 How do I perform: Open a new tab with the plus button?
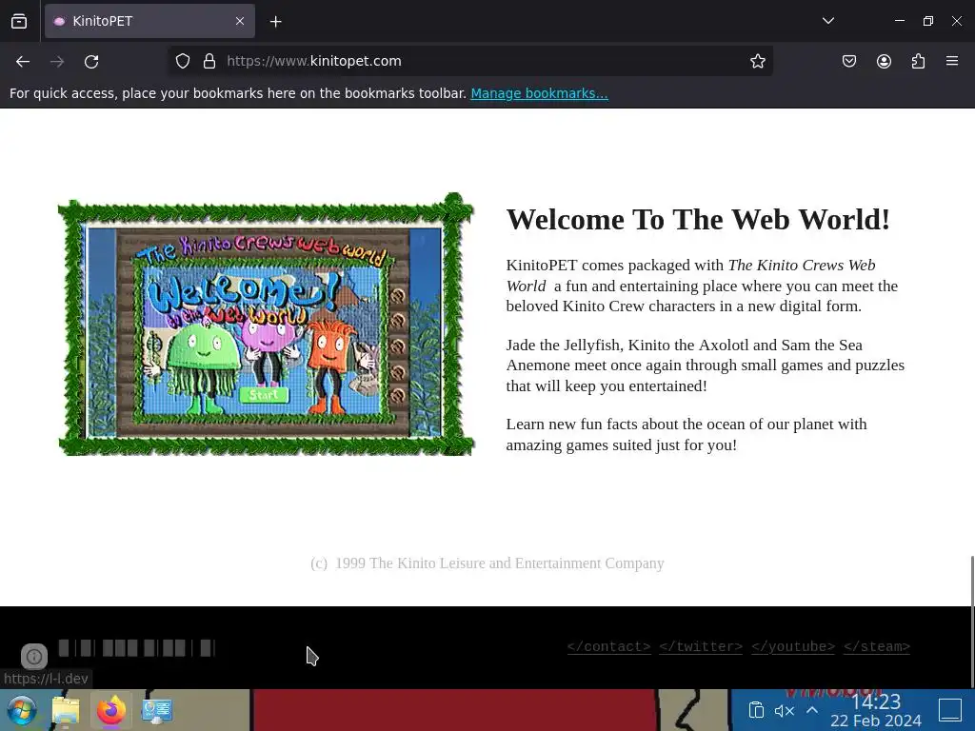tap(275, 22)
